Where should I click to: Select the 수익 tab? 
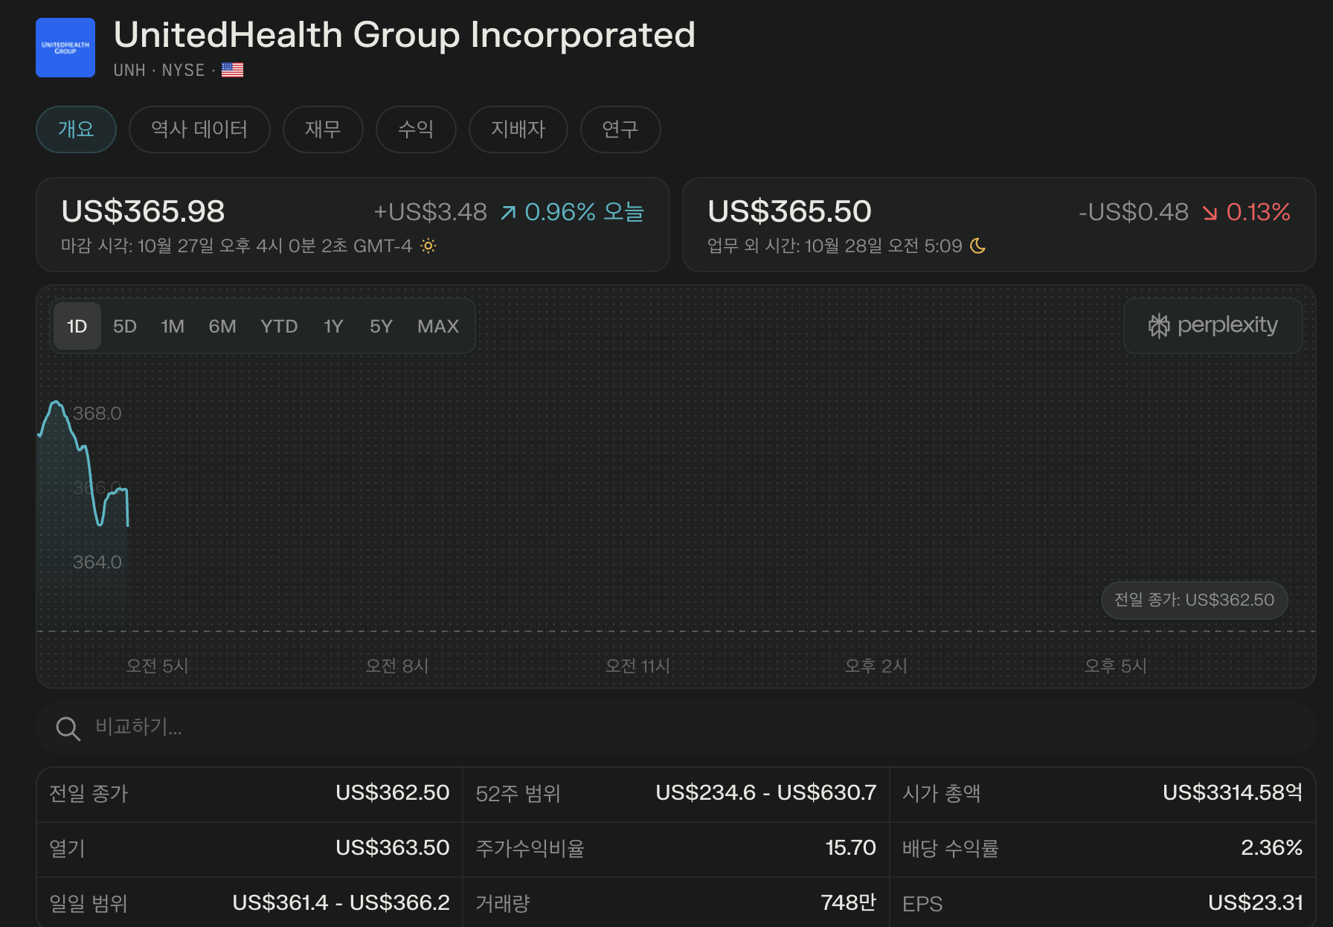coord(416,129)
